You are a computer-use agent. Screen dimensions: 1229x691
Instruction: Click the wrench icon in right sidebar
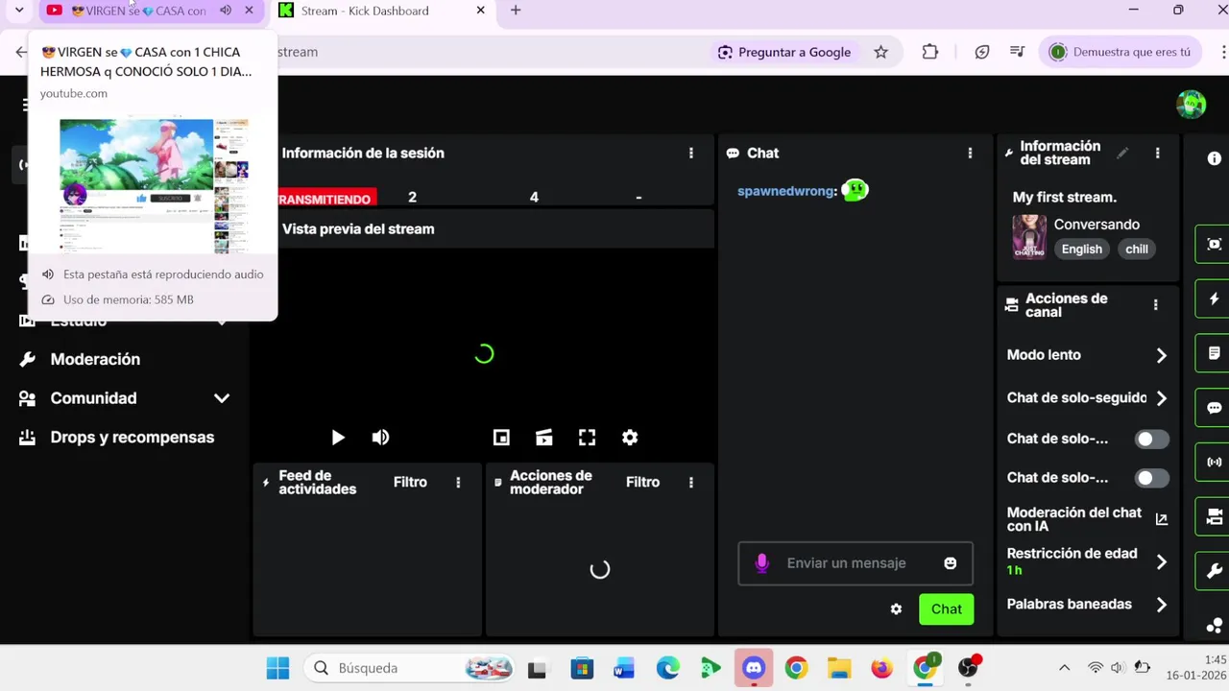point(1215,571)
